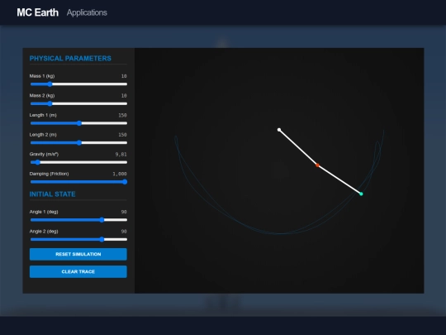Adjust the Mass 2 (kg) slider
Viewport: 446px width, 335px height.
(78, 103)
